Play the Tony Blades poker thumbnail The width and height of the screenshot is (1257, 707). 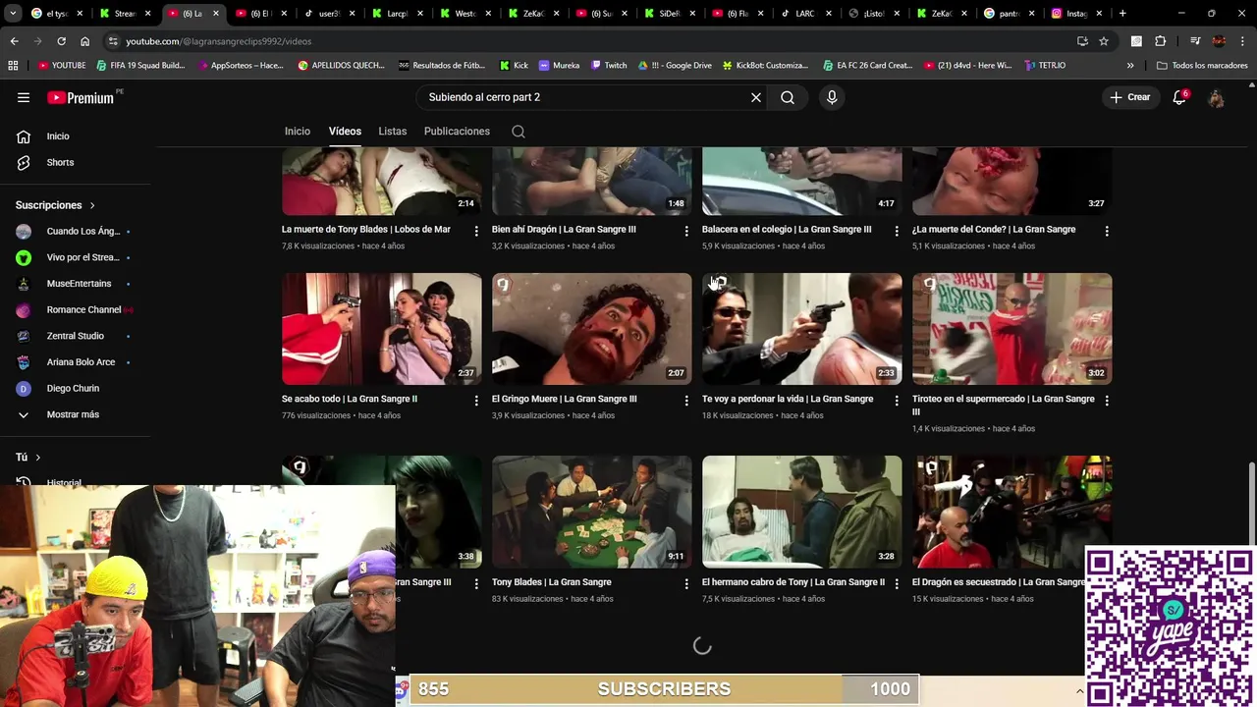click(592, 512)
